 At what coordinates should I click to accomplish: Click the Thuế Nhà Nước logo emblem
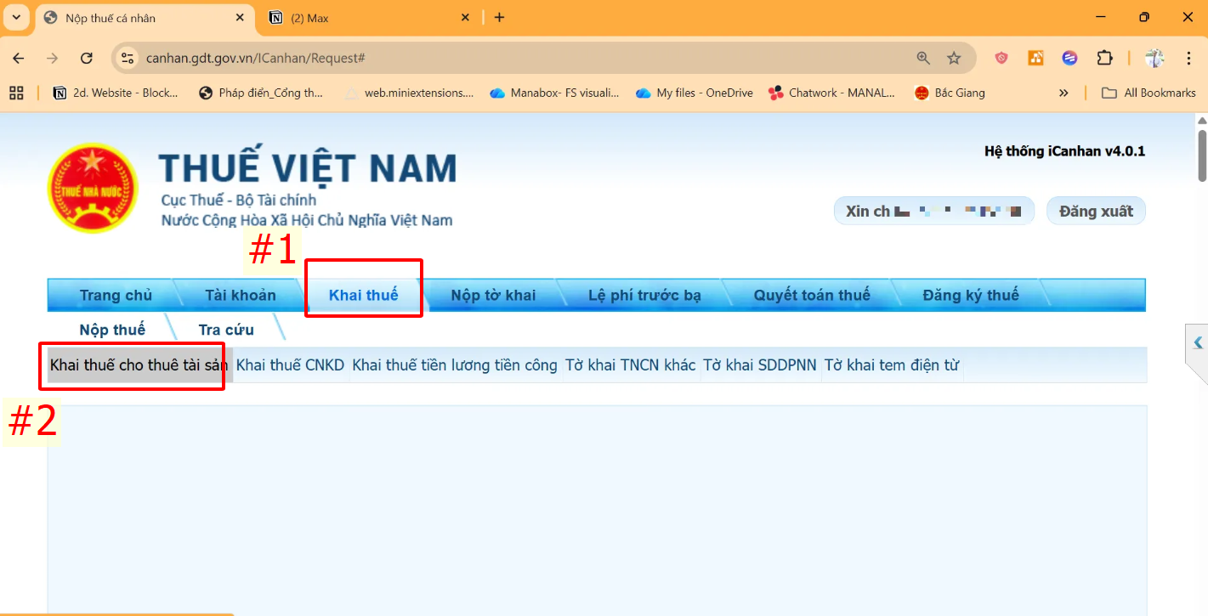coord(93,188)
